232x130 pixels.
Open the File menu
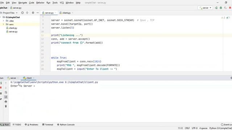(x=2, y=3)
